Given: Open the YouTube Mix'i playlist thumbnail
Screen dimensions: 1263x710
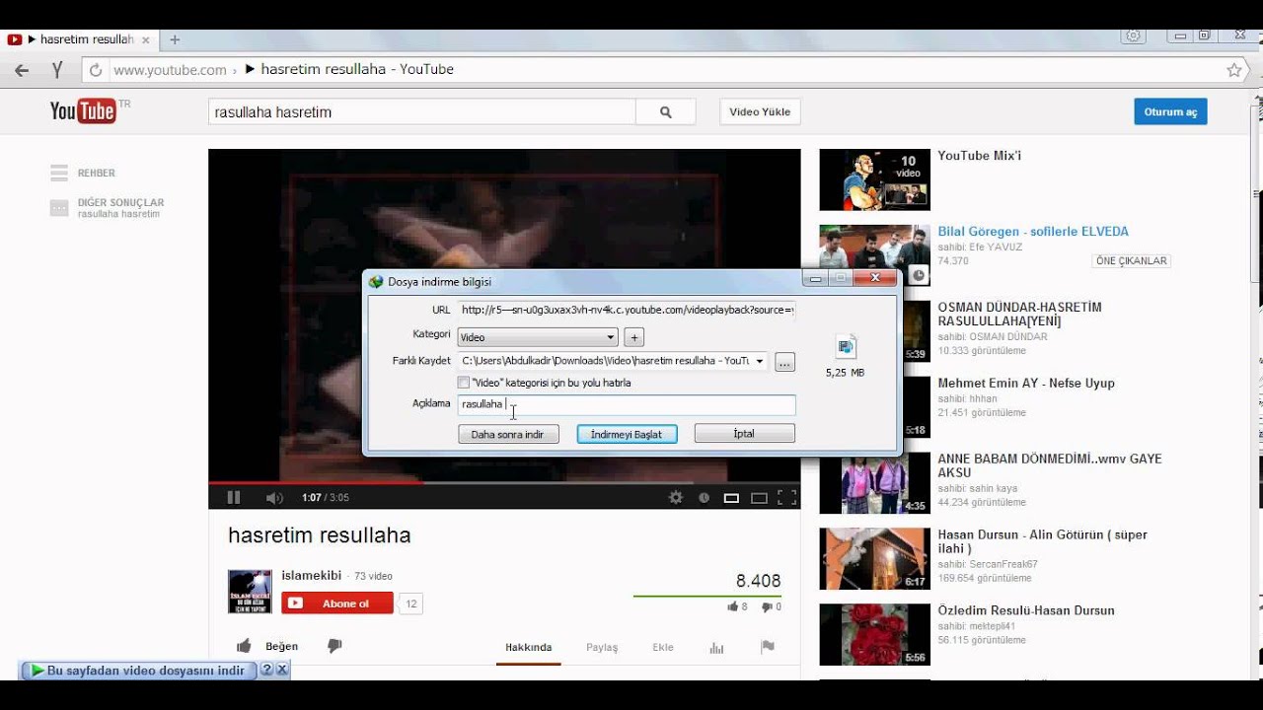Looking at the screenshot, I should pos(874,179).
